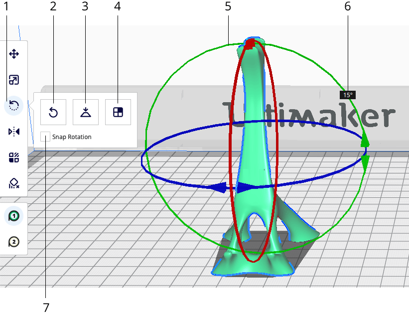Select the Support Blocker tool
Viewport: 409px width, 315px height.
tap(14, 183)
